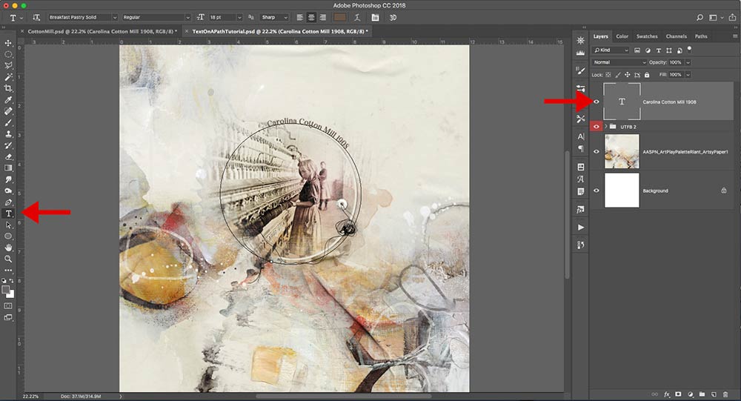
Task: Left align the text
Action: pos(300,18)
